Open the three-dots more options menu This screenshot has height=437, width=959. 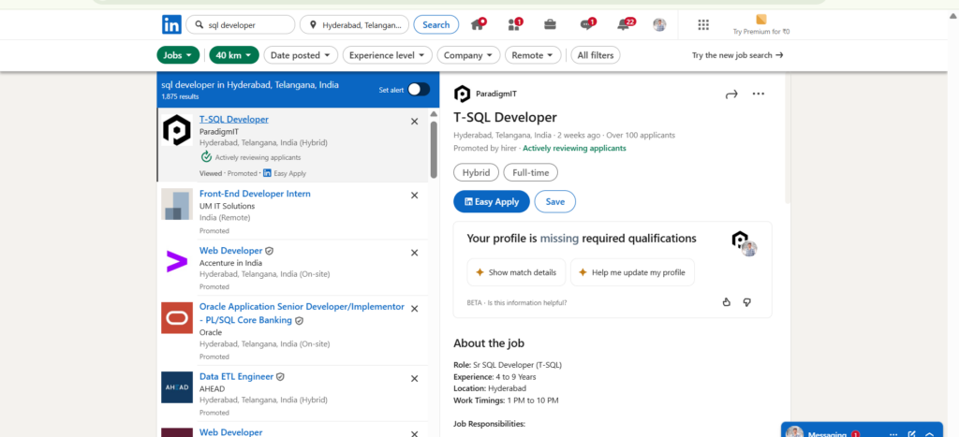click(x=759, y=94)
